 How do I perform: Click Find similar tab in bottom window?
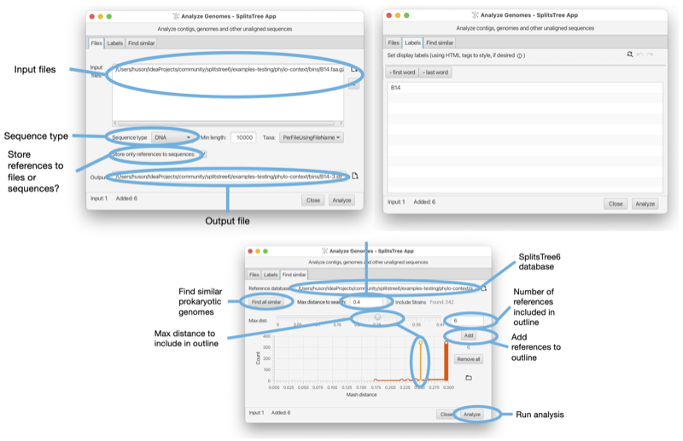(294, 275)
